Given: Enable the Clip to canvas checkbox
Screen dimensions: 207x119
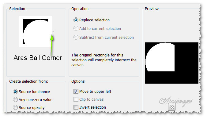Looking at the screenshot, I should coord(88,99).
